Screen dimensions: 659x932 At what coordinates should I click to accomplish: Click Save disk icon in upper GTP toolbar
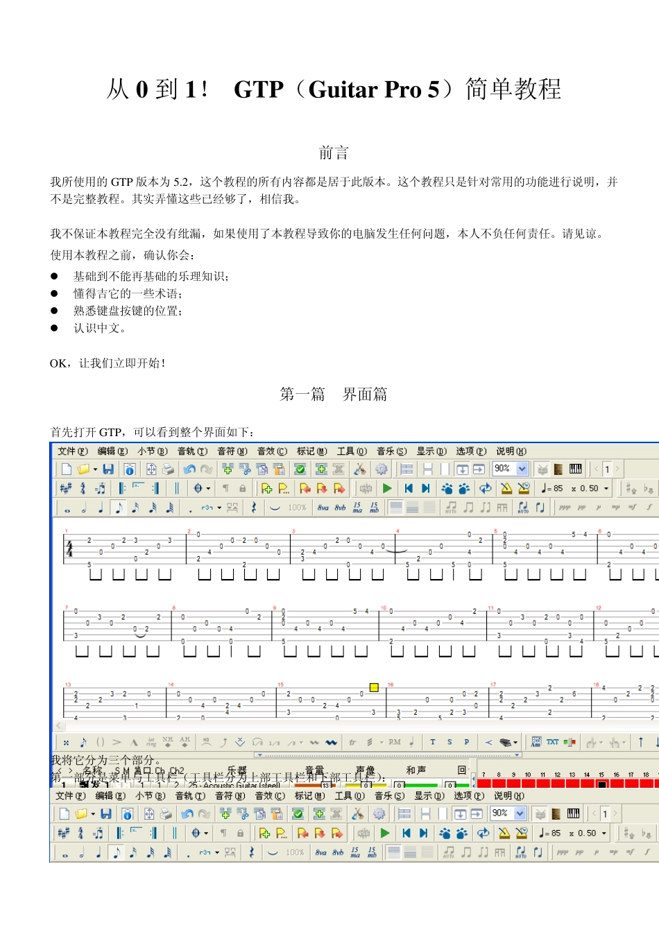pos(108,469)
